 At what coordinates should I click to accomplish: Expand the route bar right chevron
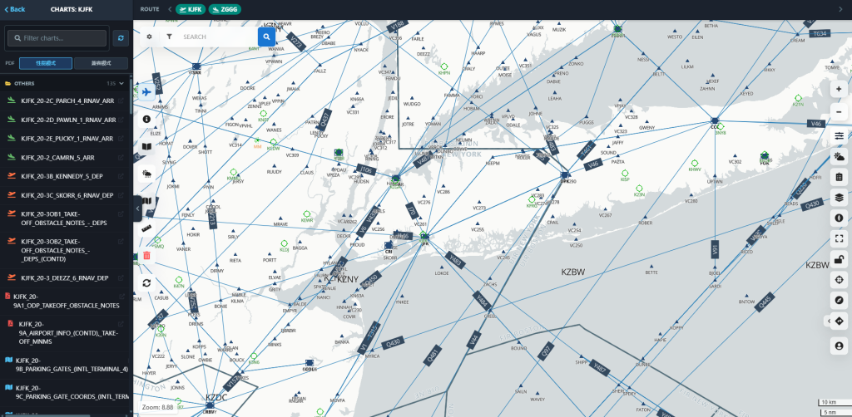[842, 9]
